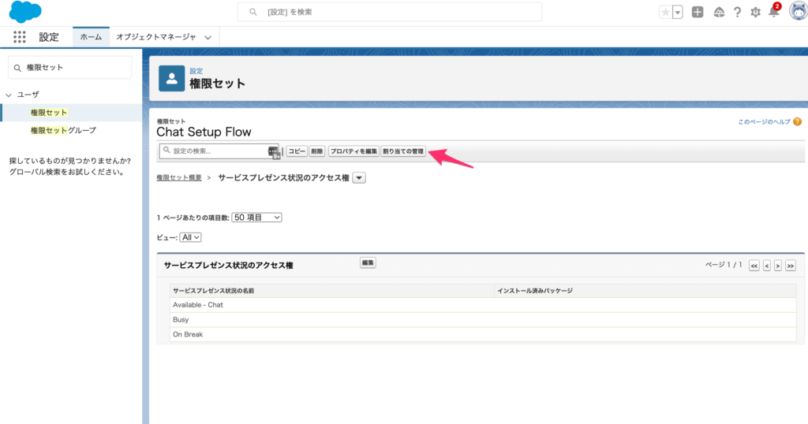Open the このページのヘルプ link

(x=764, y=122)
